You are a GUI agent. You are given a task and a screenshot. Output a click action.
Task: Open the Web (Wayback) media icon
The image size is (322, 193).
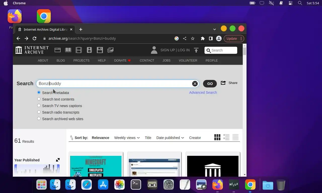tap(58, 50)
